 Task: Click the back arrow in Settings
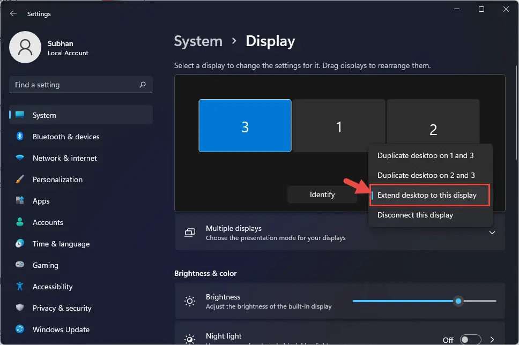(x=13, y=13)
